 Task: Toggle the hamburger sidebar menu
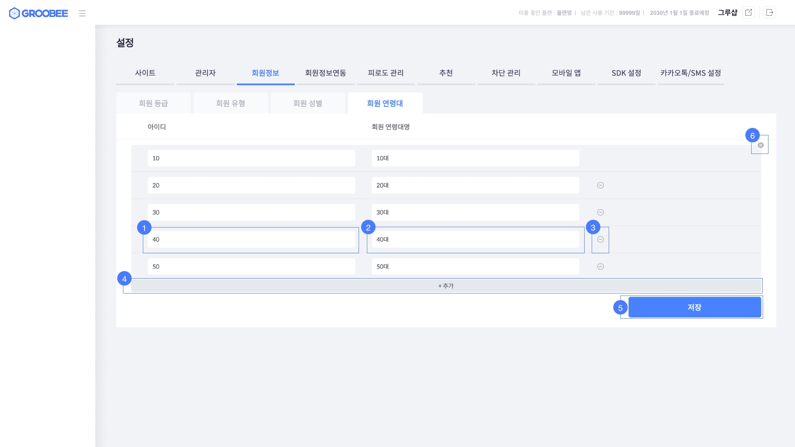coord(82,13)
